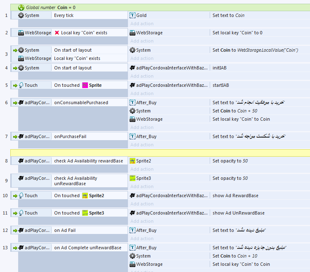Select the yellow comment row
310x272 pixels.
click(x=160, y=153)
